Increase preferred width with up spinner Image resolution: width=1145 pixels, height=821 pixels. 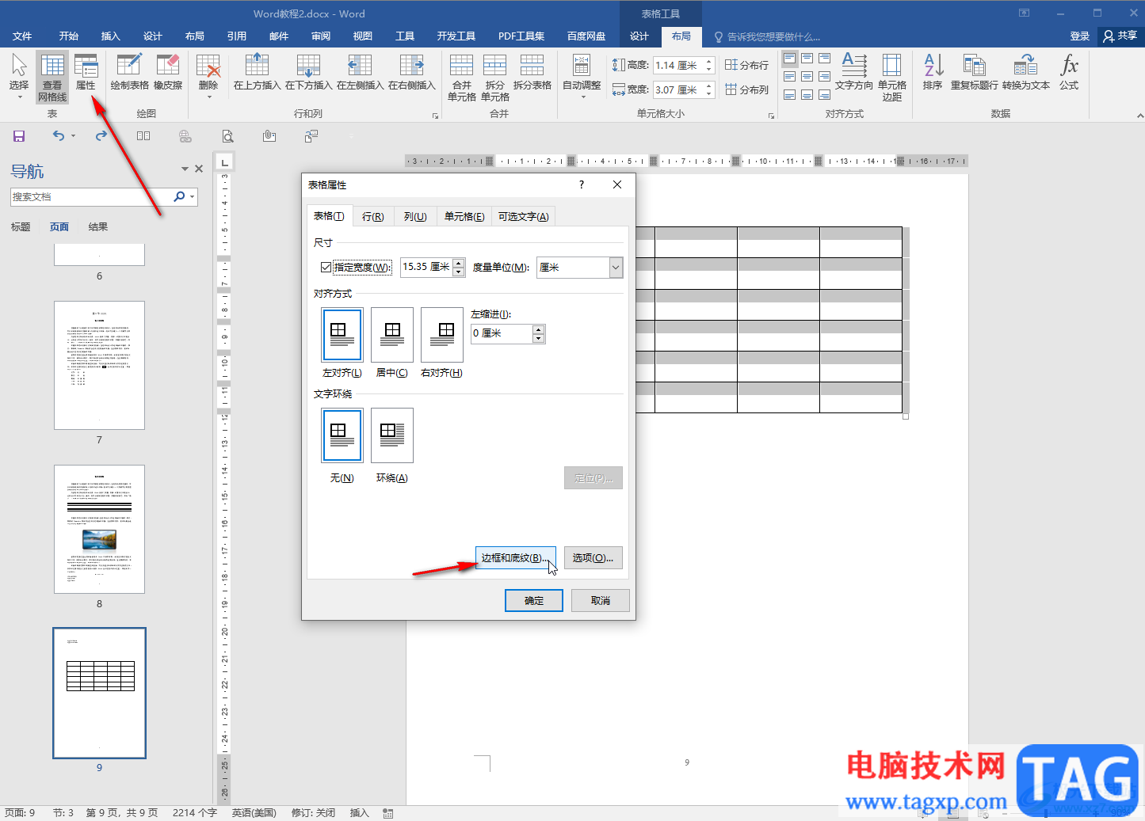click(x=459, y=263)
